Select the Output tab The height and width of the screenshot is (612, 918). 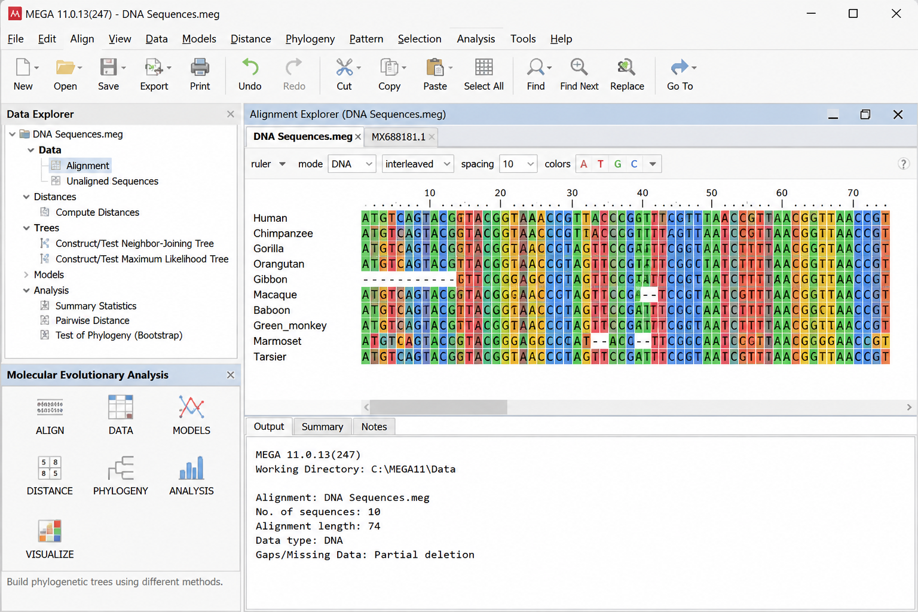[x=269, y=427]
